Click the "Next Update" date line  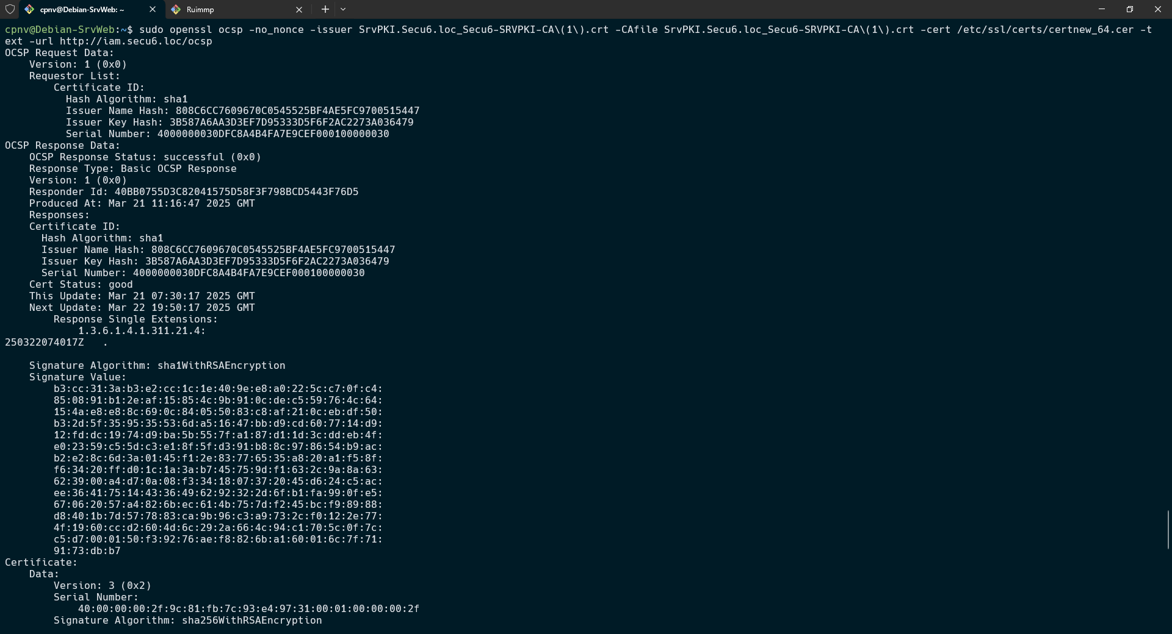pyautogui.click(x=142, y=308)
